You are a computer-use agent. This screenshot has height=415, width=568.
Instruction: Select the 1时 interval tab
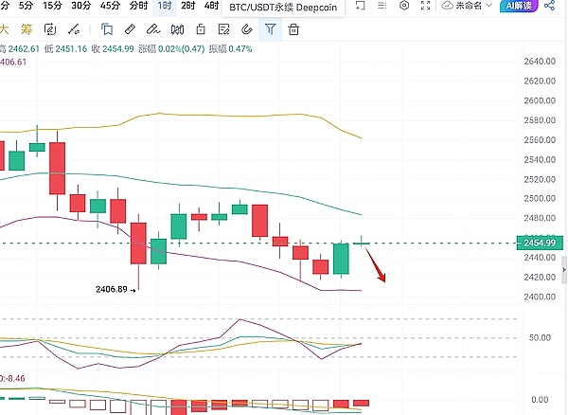165,6
